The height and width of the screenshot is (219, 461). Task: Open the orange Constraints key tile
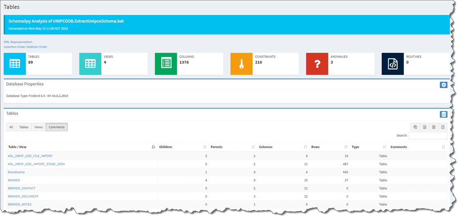point(241,64)
